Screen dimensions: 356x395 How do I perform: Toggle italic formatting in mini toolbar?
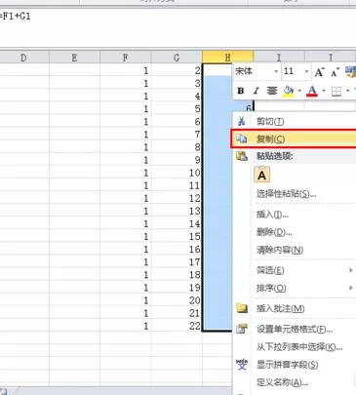point(257,91)
